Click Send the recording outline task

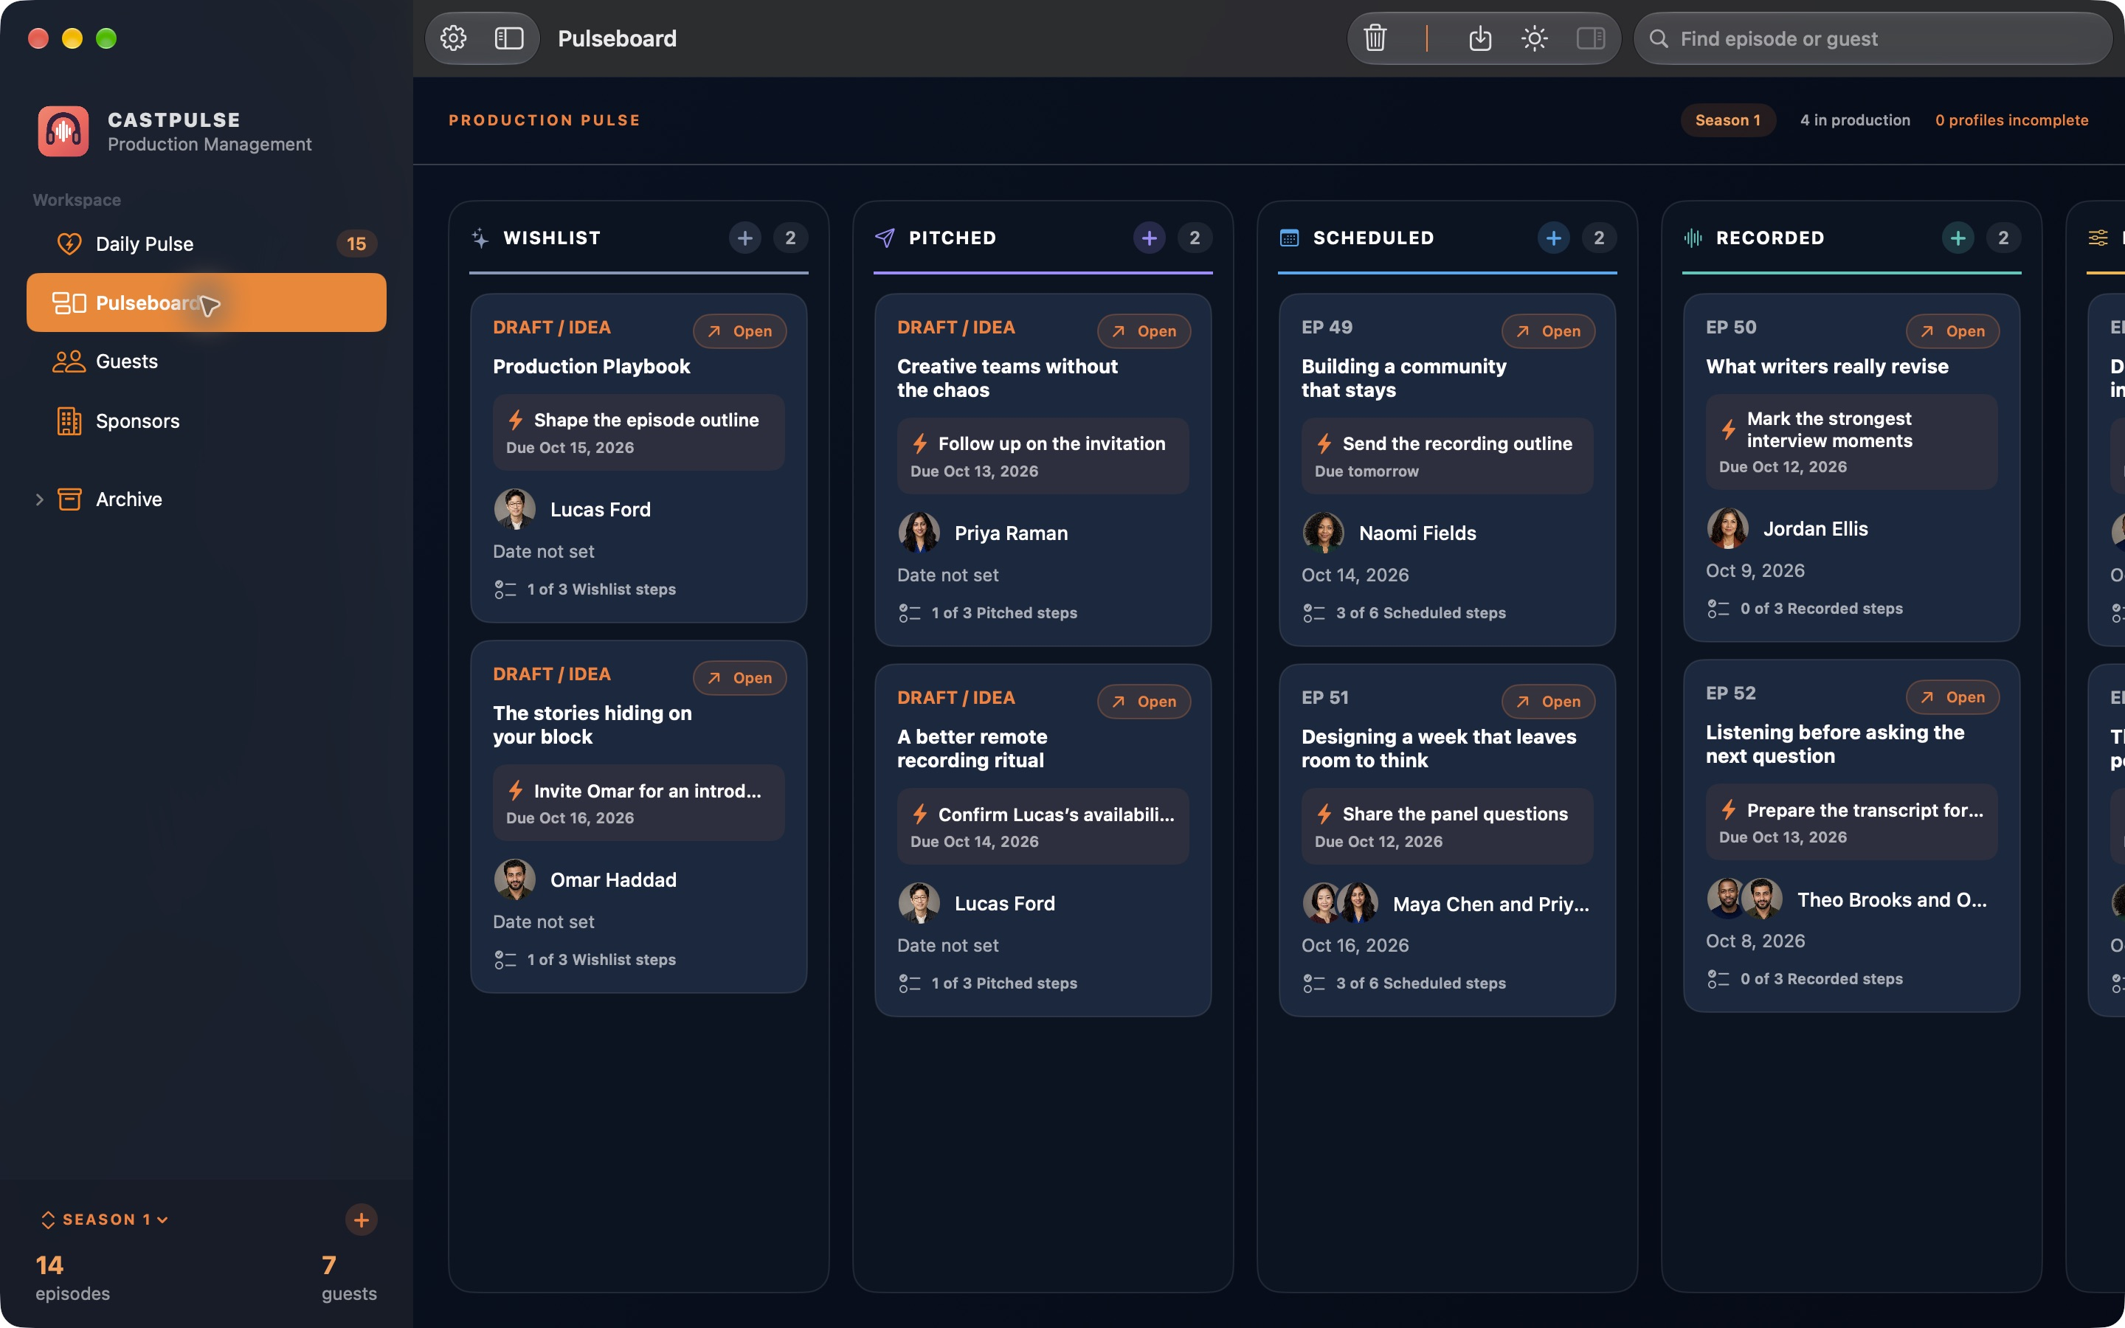coord(1447,456)
